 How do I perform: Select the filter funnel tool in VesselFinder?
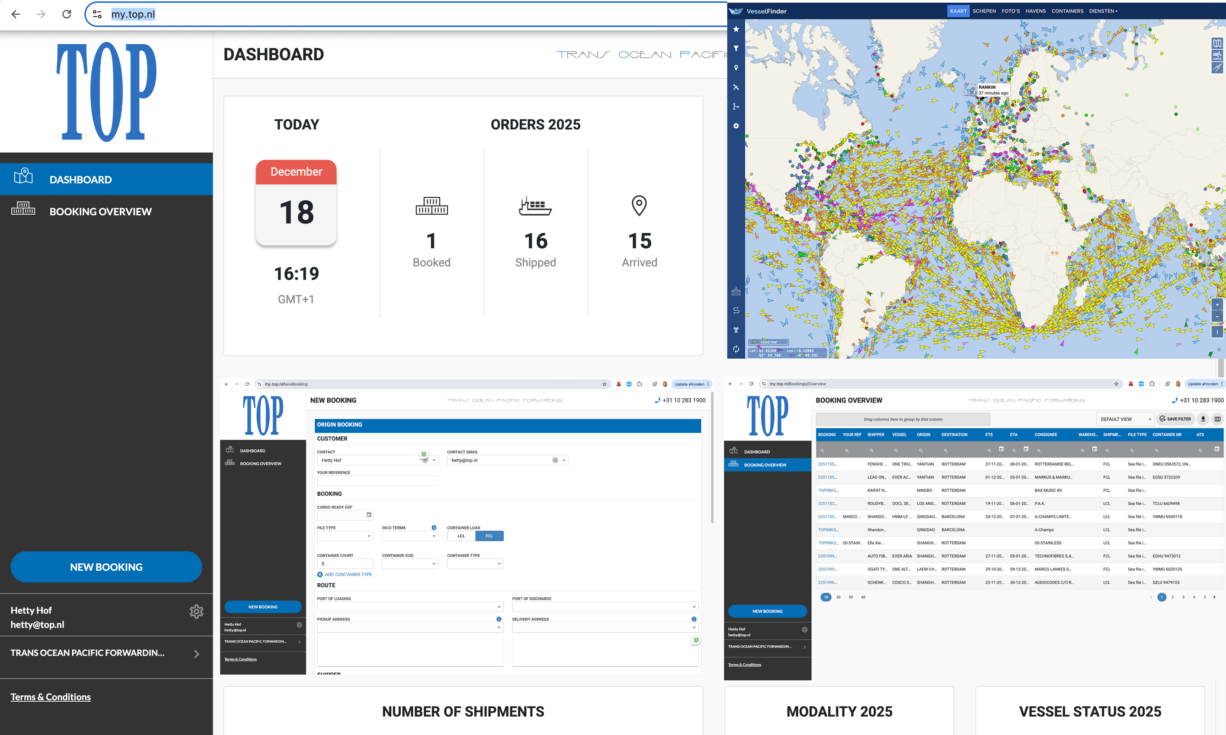tap(736, 49)
